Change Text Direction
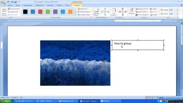Viewport: 183px width, 103px height. 14,9
